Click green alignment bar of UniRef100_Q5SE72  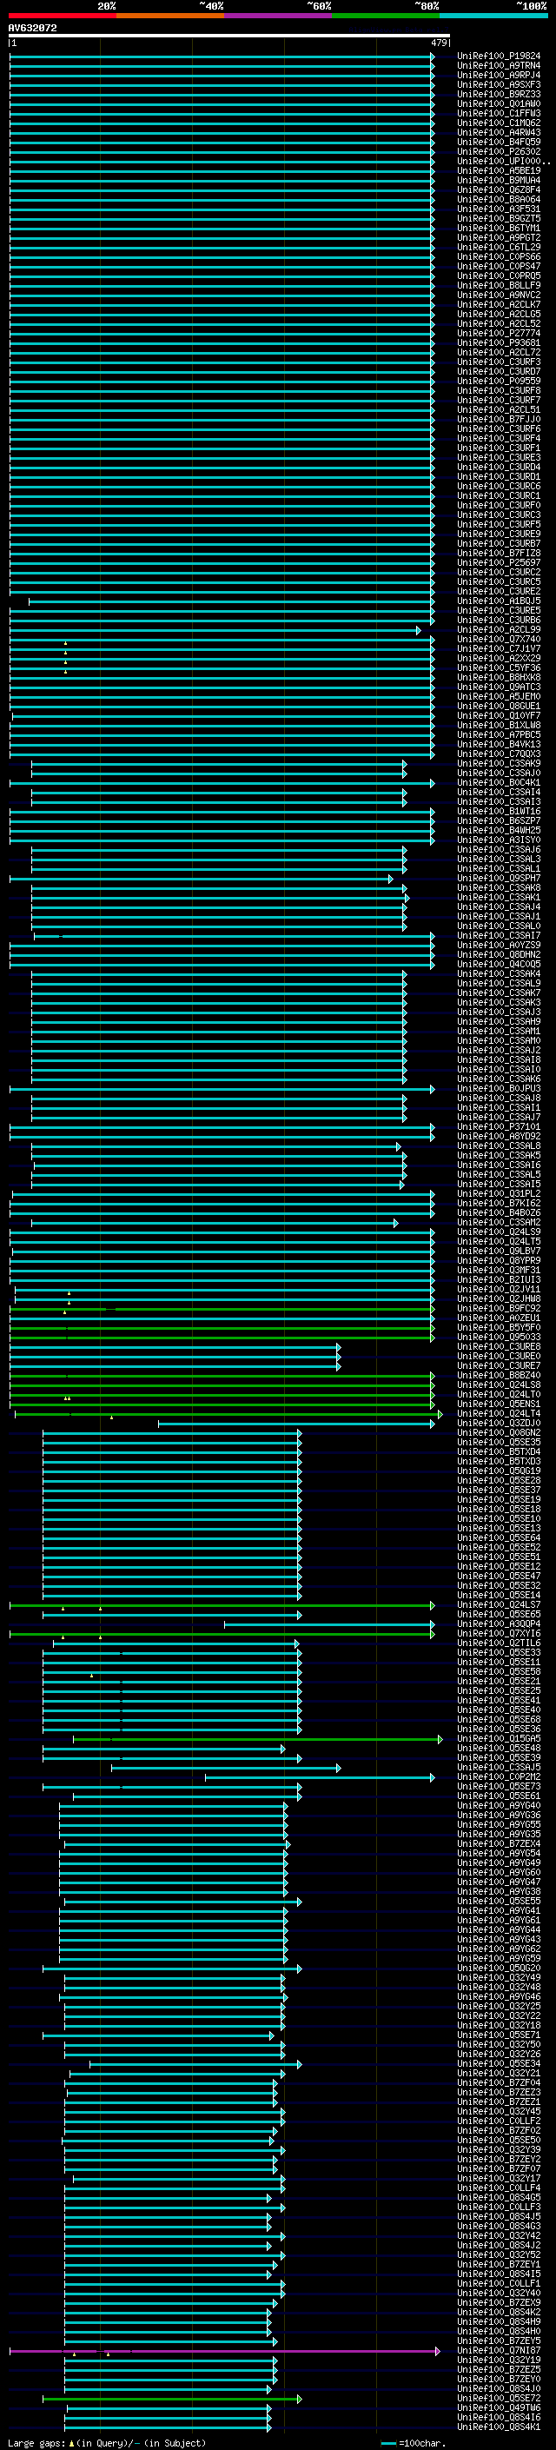[172, 2398]
